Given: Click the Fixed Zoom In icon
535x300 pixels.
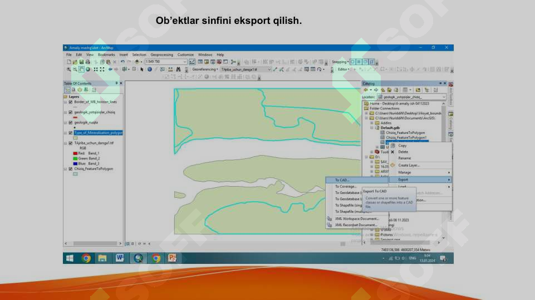Looking at the screenshot, I should coord(96,69).
